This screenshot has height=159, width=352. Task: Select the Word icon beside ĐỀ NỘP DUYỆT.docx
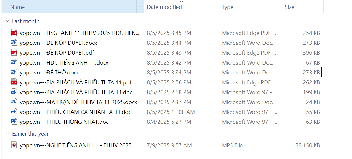click(x=14, y=43)
